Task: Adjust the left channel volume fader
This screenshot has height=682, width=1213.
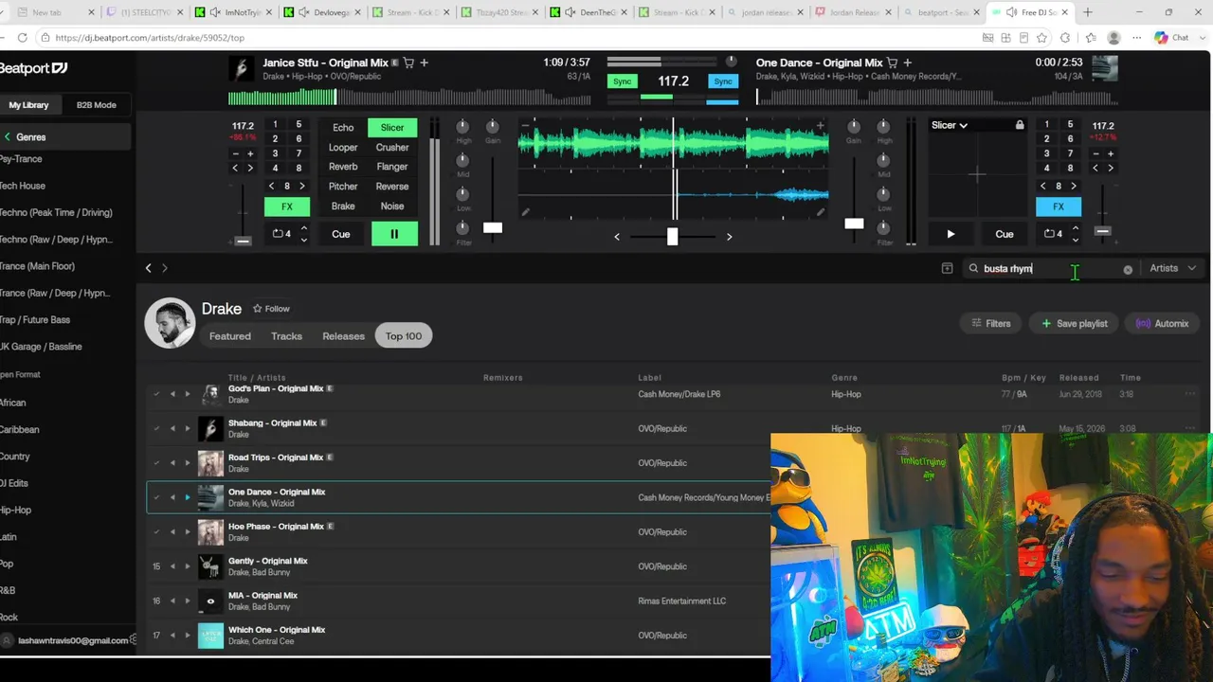Action: (x=493, y=227)
